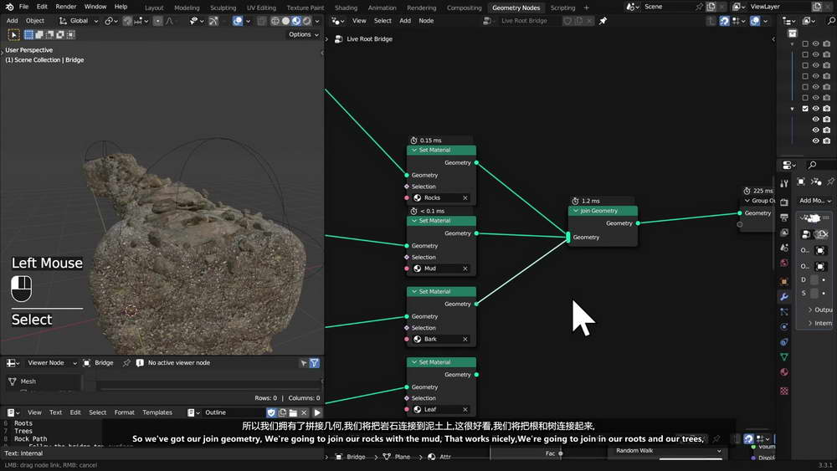Activate the Select Box tool in the 3D viewport
This screenshot has height=471, width=837.
pos(14,34)
